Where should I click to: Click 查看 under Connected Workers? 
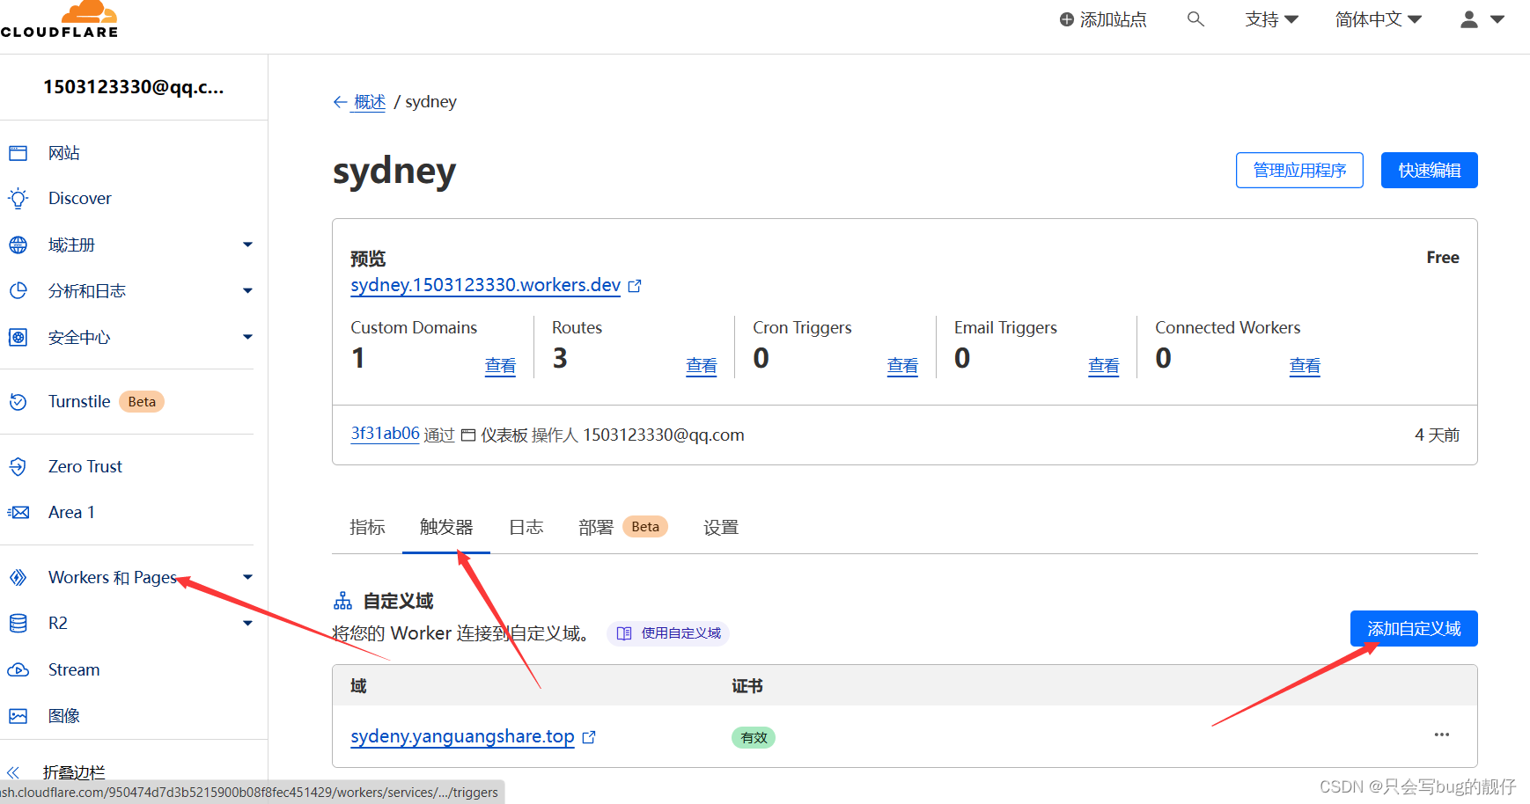1305,366
